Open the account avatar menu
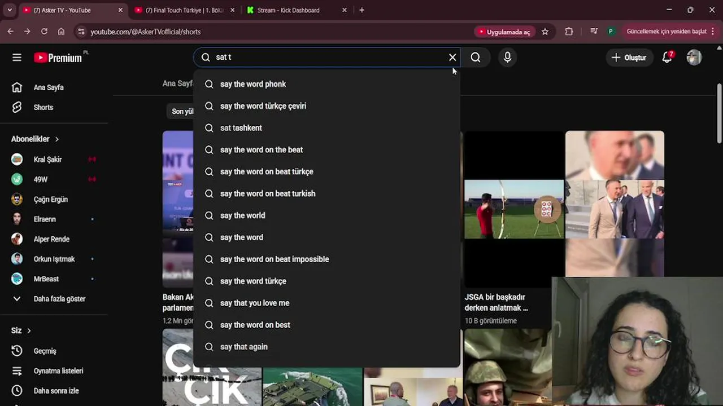Screen dimensions: 723x406 click(x=694, y=57)
